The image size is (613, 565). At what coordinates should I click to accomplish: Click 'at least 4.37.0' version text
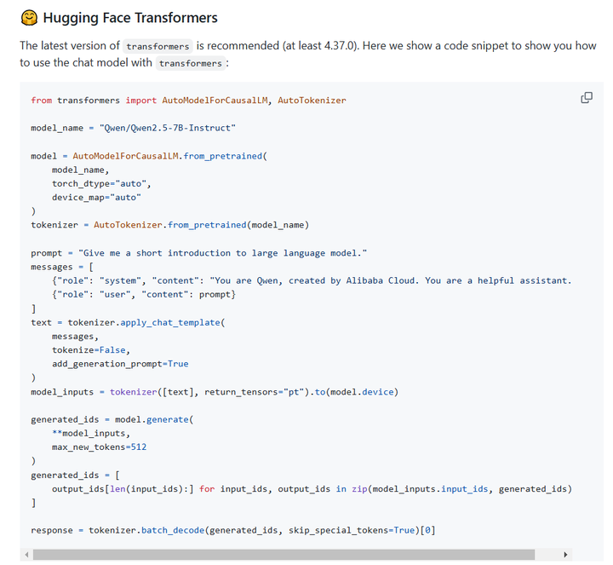point(321,46)
